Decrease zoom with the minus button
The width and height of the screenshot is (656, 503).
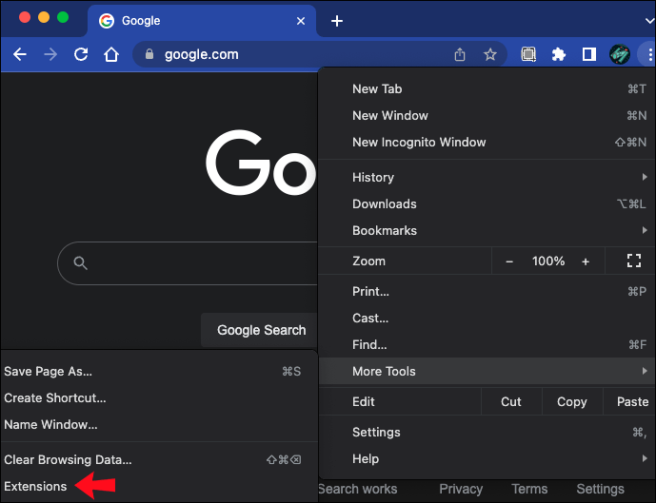click(x=509, y=261)
